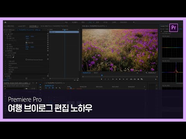Toggle Position animation stopwatch
Image resolution: width=186 pixels, height=139 pixels.
[7, 36]
